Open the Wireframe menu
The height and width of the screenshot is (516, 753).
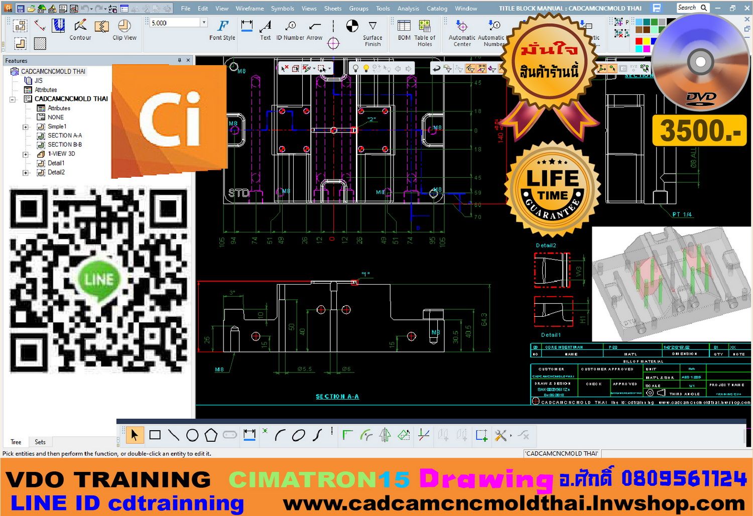[x=249, y=8]
